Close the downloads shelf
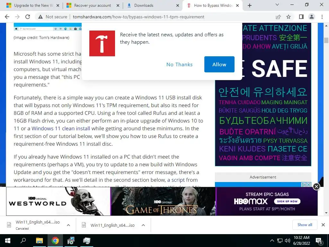The height and width of the screenshot is (247, 329). [323, 225]
